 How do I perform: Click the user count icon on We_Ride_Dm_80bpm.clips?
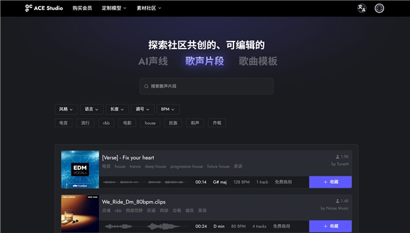(x=337, y=201)
